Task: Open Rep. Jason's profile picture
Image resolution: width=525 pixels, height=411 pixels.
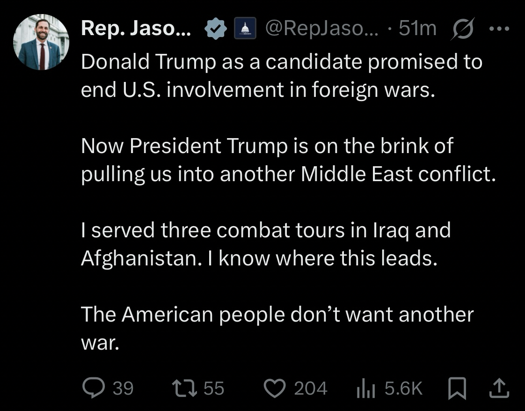Action: click(x=41, y=42)
